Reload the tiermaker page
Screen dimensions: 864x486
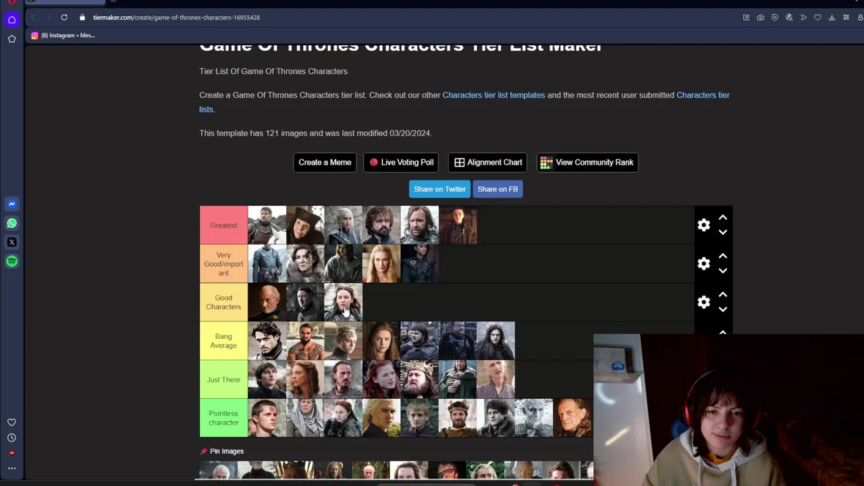coord(64,18)
